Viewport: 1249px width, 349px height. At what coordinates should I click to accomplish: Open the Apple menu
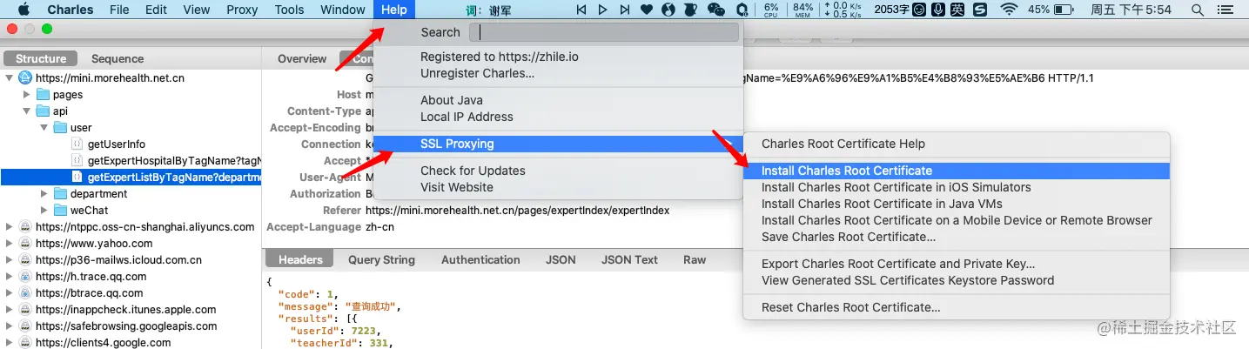(24, 10)
